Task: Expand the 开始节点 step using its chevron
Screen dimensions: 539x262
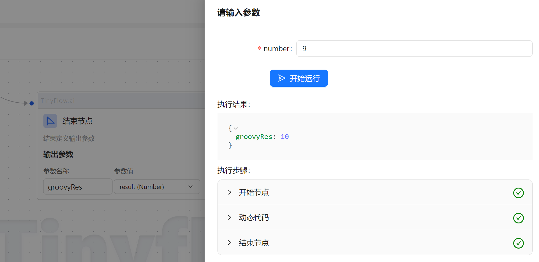Action: click(230, 192)
